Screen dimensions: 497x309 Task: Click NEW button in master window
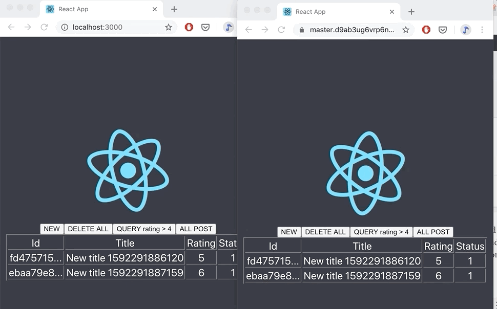pos(289,232)
